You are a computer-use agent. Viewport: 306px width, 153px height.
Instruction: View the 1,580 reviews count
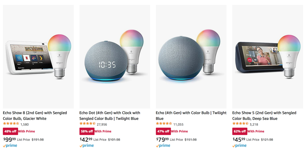[25, 124]
